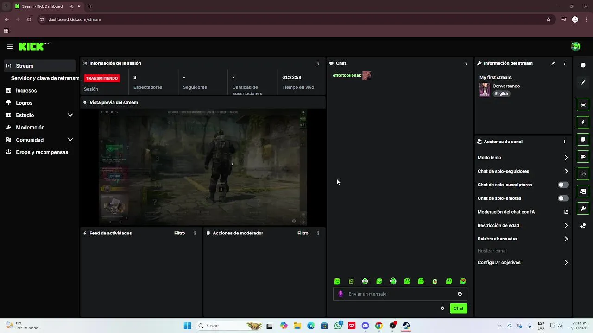Viewport: 593px width, 333px height.
Task: Toggle the lightning activity feed icon in sidebar
Action: [x=583, y=122]
